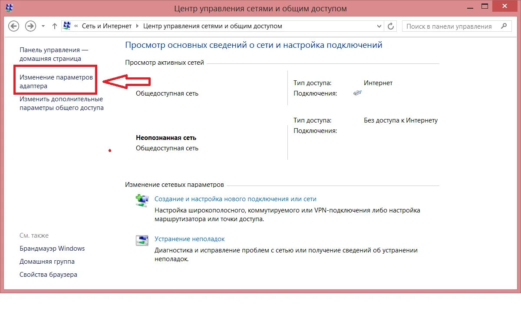This screenshot has width=521, height=325.
Task: Click Создание и настройка нового подключения link
Action: [236, 199]
